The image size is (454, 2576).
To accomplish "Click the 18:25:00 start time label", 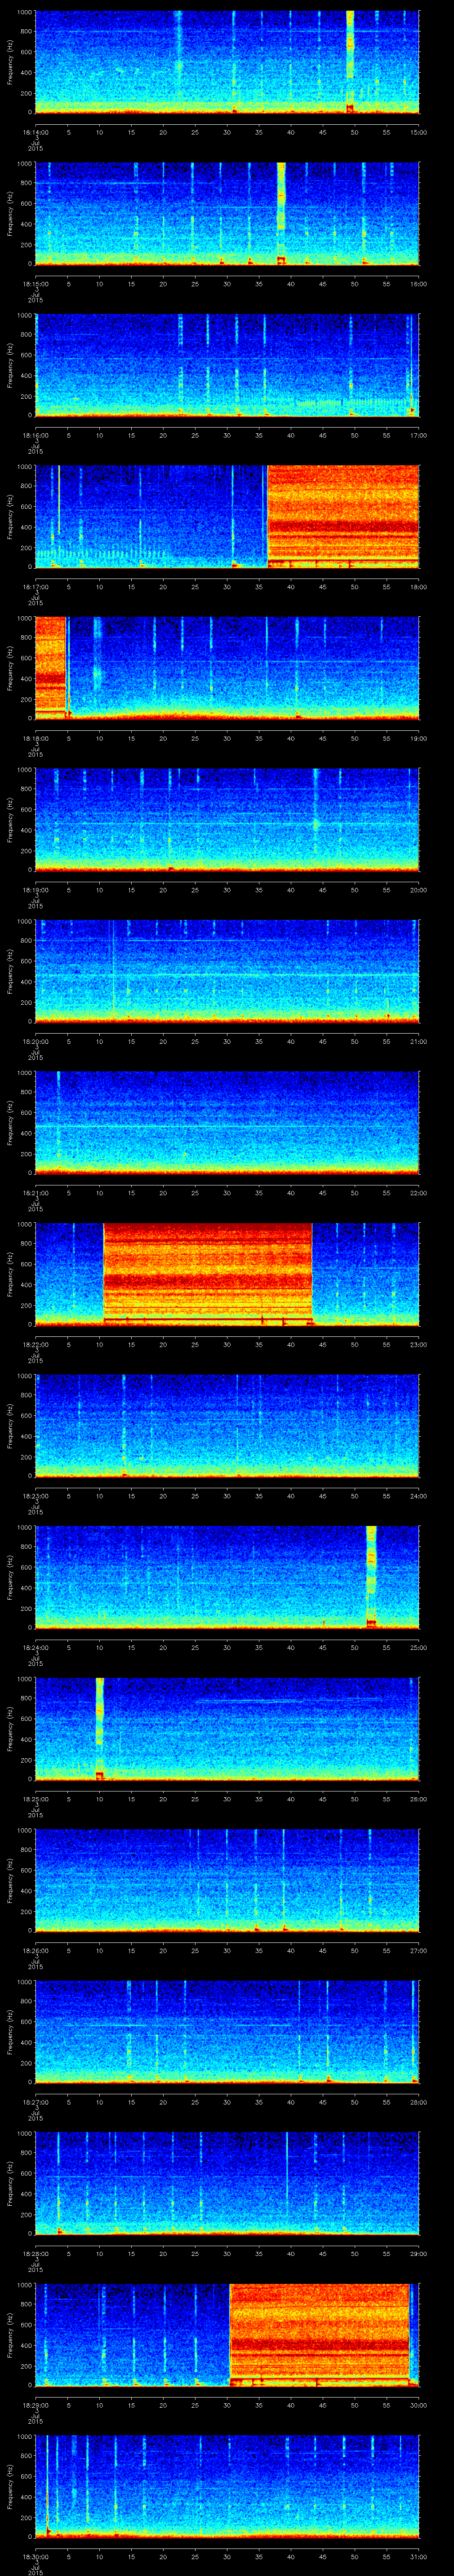I will coord(35,1799).
